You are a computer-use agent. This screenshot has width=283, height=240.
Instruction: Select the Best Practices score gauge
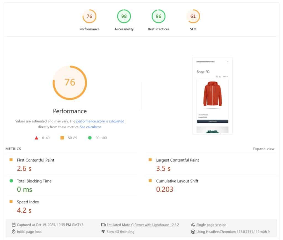click(x=158, y=17)
